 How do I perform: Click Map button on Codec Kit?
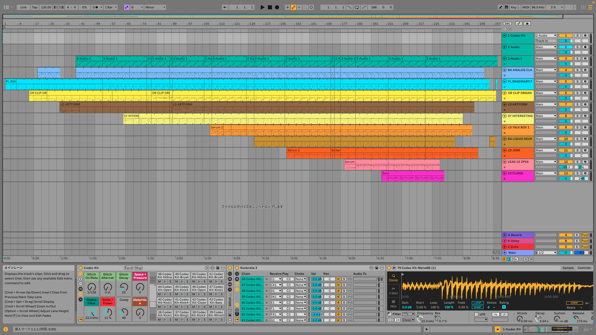pyautogui.click(x=138, y=268)
